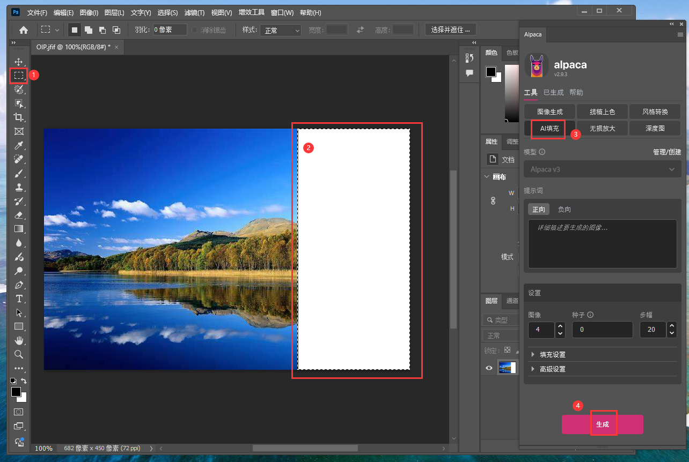Open the 样式 style dropdown
Screen dimensions: 689x462
pyautogui.click(x=281, y=31)
